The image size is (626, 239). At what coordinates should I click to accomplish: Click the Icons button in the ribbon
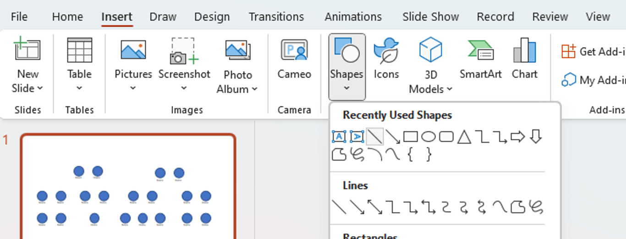pyautogui.click(x=386, y=59)
